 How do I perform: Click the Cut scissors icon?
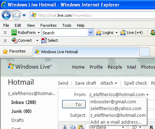point(65,127)
